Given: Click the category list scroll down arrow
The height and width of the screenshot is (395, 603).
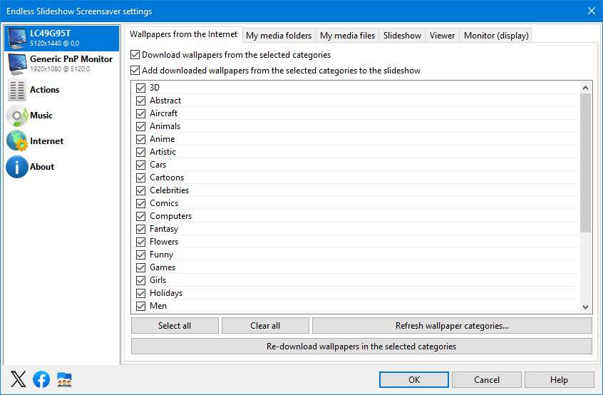Looking at the screenshot, I should [585, 307].
